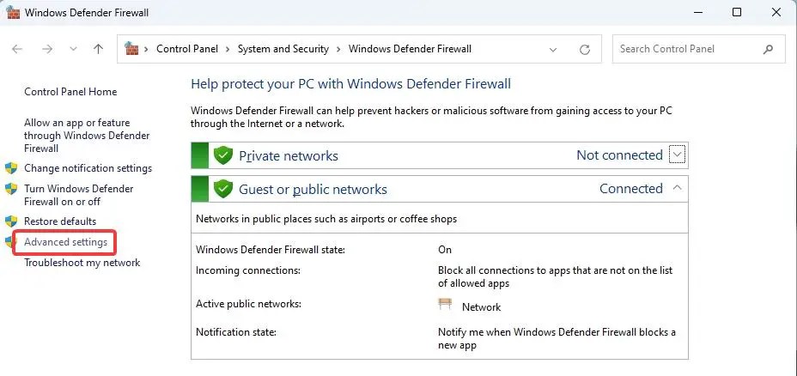Click the Network bench icon
Screen dimensions: 797x376
(x=445, y=305)
